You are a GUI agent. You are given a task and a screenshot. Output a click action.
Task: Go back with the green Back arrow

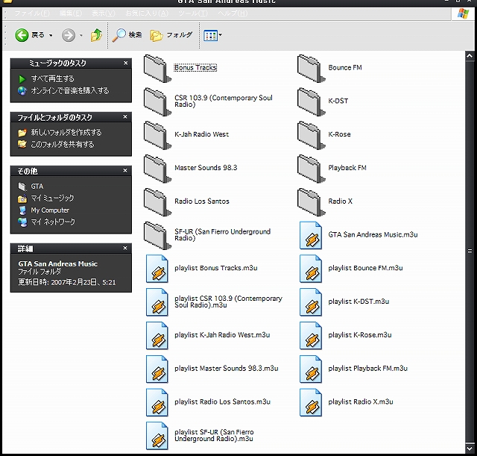click(22, 35)
